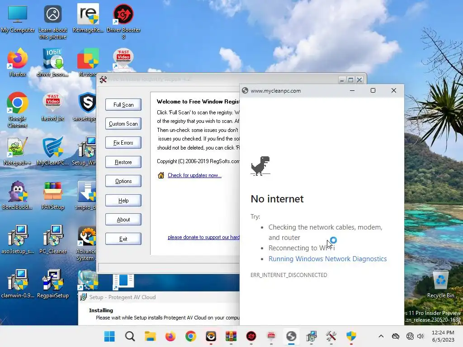
Task: Click Running Windows Network Diagnostics link
Action: tap(327, 259)
